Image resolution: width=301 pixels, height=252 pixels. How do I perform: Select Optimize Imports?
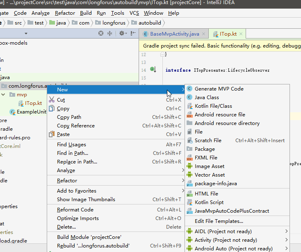116,218
